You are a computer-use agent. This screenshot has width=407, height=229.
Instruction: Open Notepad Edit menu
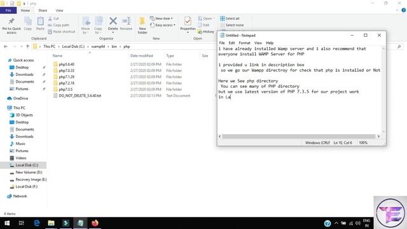[231, 43]
